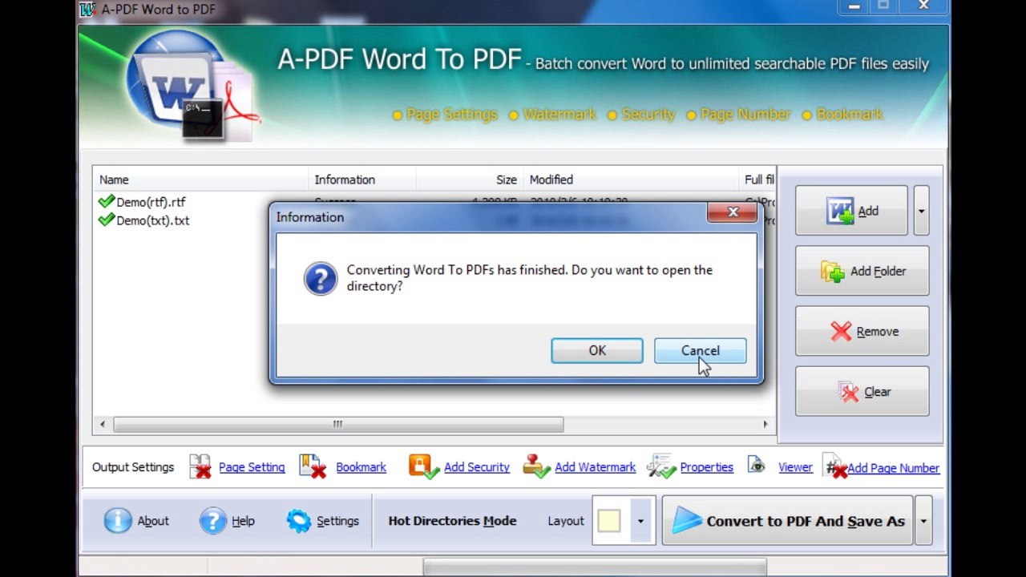1026x577 pixels.
Task: Open the Add Page Number link
Action: pos(893,468)
